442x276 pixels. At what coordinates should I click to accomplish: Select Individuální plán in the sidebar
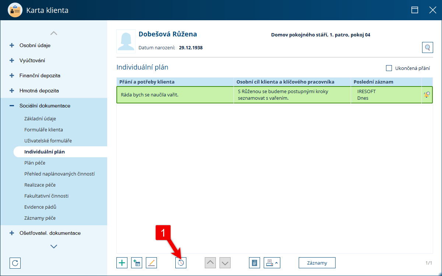[x=45, y=152]
